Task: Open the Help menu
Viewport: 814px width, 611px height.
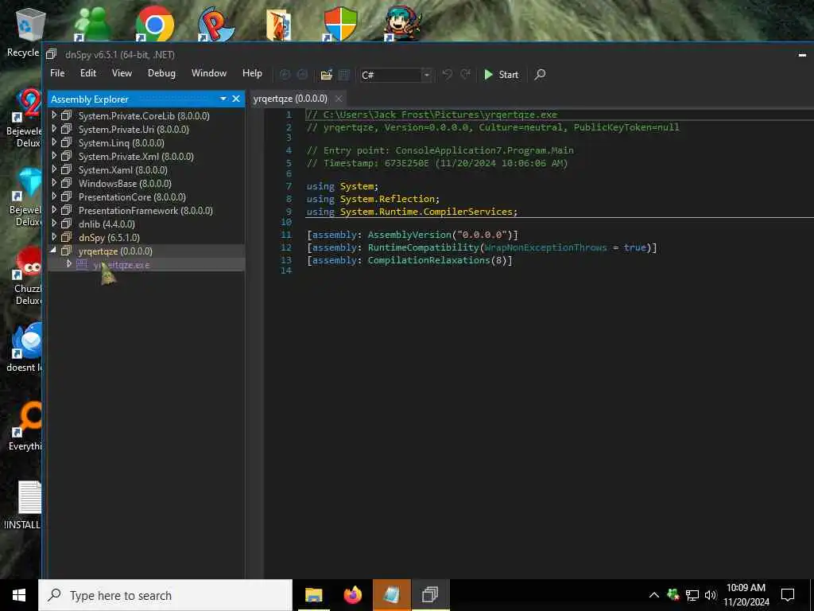Action: point(252,73)
